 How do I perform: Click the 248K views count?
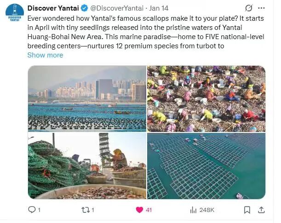click(x=207, y=210)
